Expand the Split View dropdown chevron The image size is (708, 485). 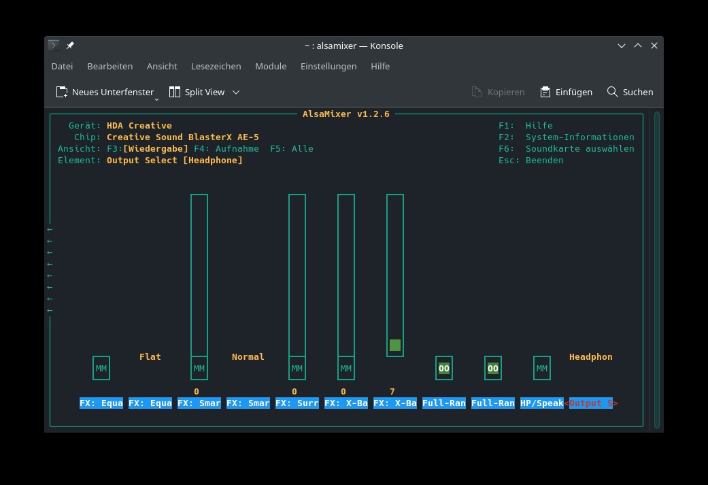236,92
